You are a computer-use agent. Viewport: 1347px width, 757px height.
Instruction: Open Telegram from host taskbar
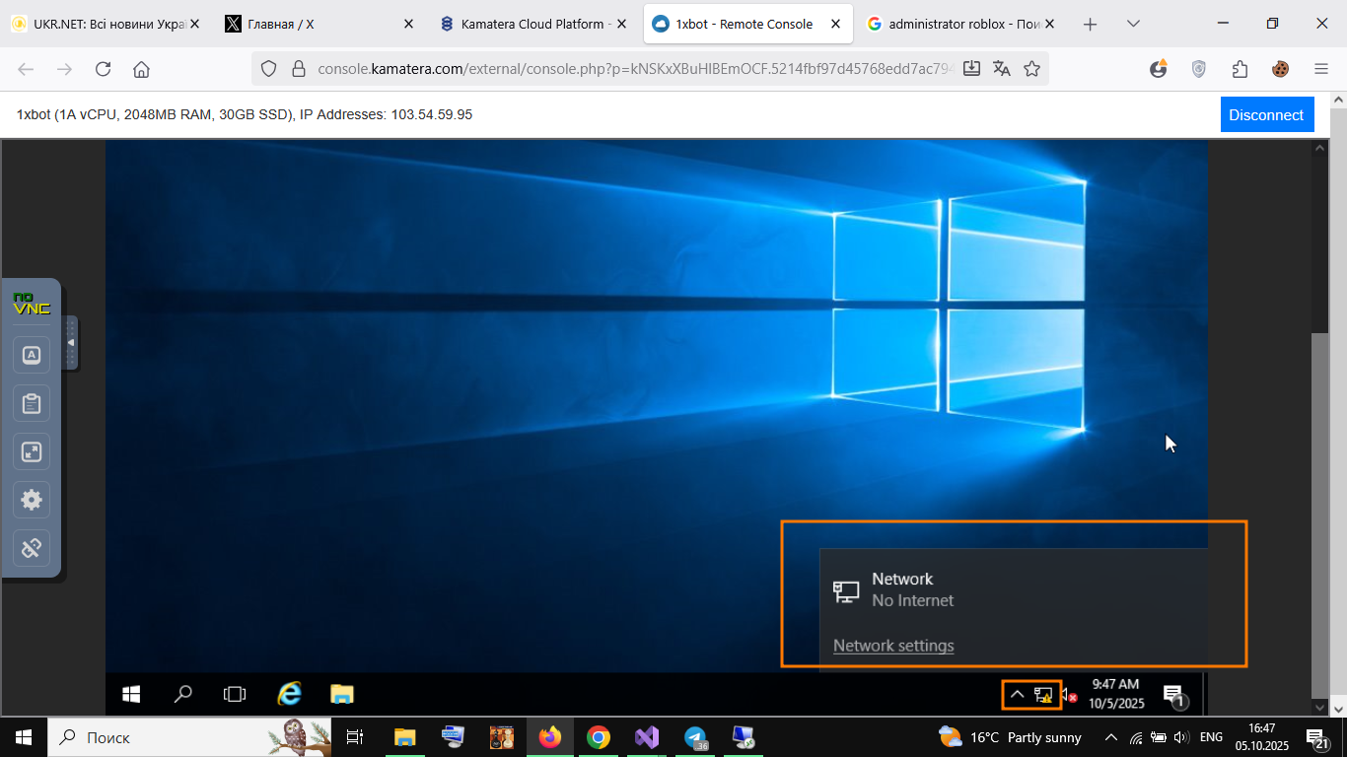click(x=695, y=737)
